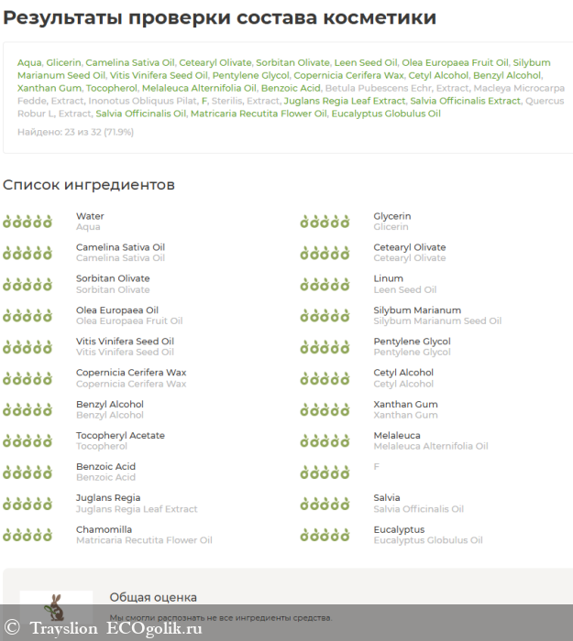Viewport: 573px width, 641px height.
Task: Click the rating icons for Copernicia Cerifera Wax row
Action: [x=28, y=378]
